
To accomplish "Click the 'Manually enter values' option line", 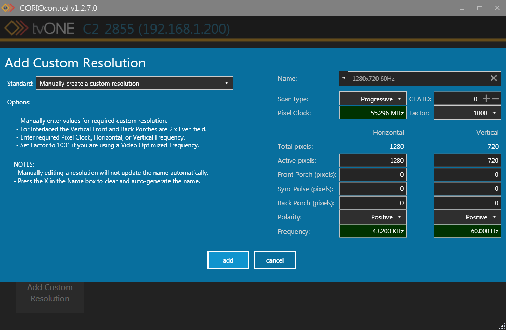I will click(92, 121).
